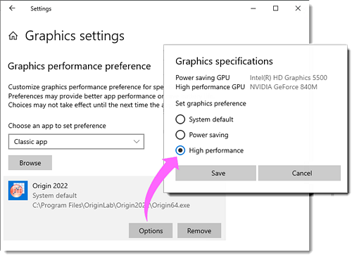
Task: Maximize the Settings window
Action: pyautogui.click(x=275, y=8)
